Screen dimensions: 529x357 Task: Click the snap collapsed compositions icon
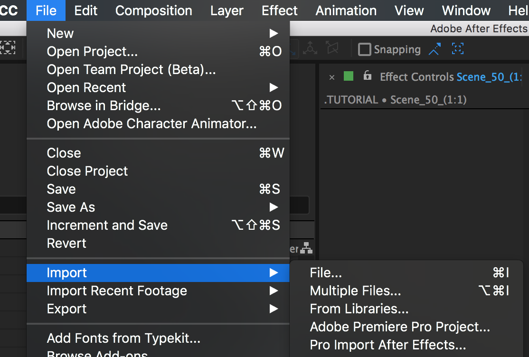pos(457,49)
